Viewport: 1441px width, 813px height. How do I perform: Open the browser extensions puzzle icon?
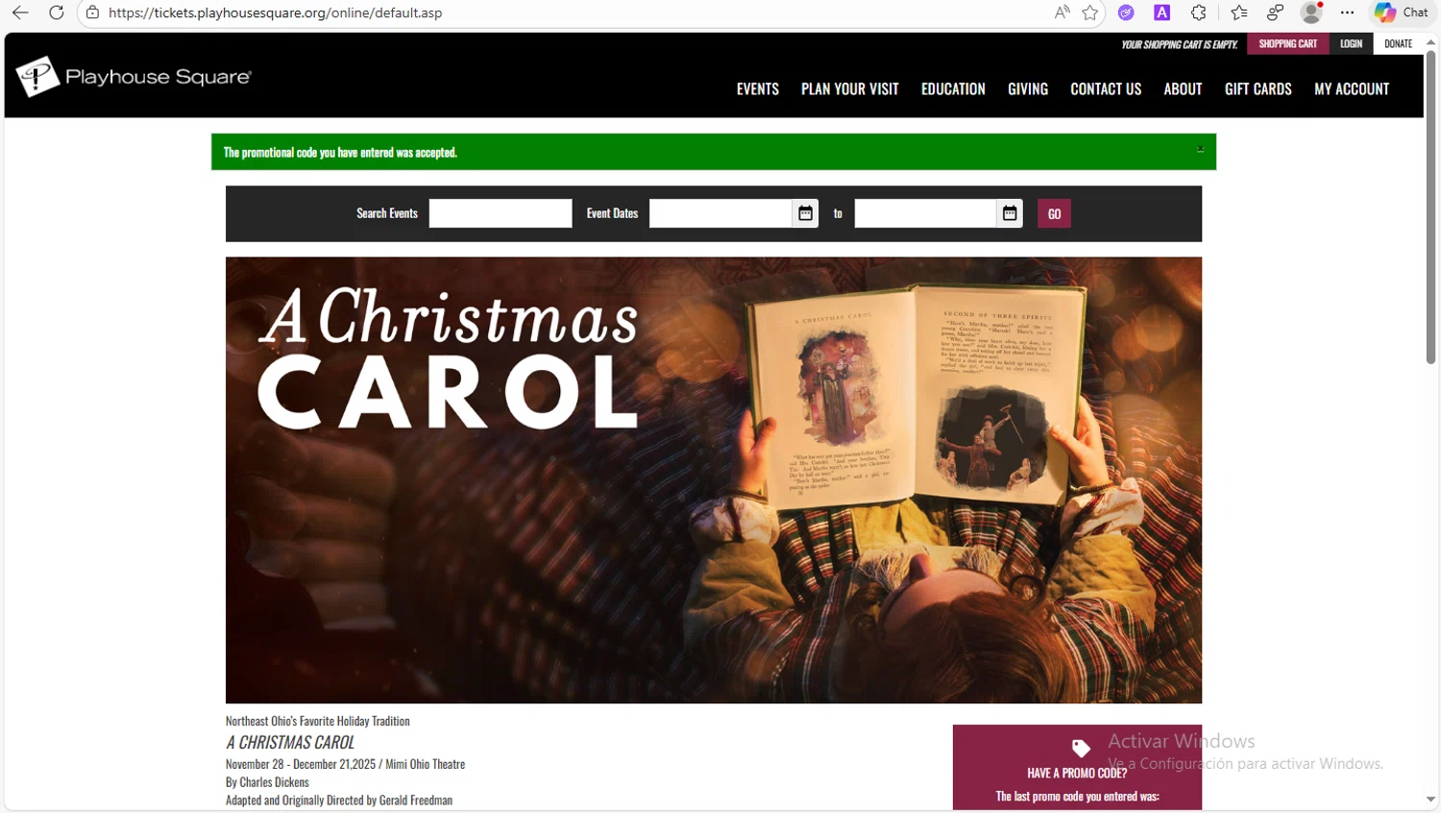(x=1198, y=12)
